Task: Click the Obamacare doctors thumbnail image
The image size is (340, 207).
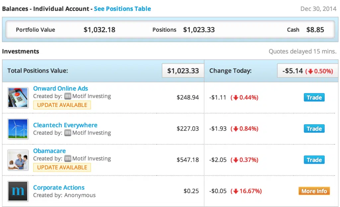Action: click(18, 160)
